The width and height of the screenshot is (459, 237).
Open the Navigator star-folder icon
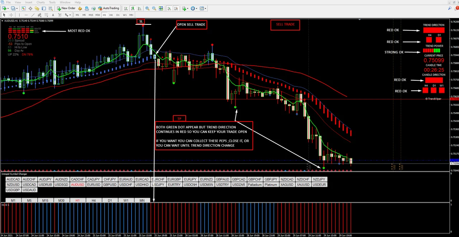coord(37,8)
